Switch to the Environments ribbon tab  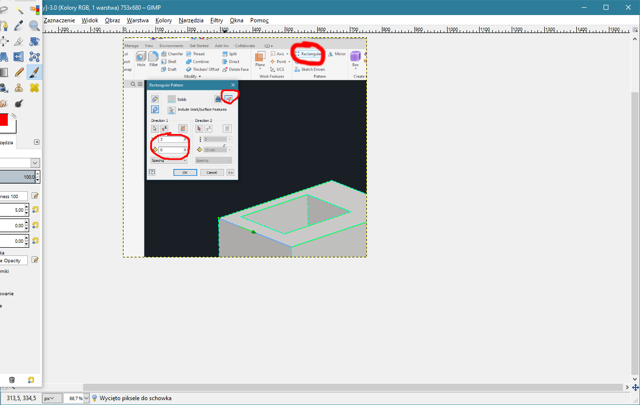point(171,45)
